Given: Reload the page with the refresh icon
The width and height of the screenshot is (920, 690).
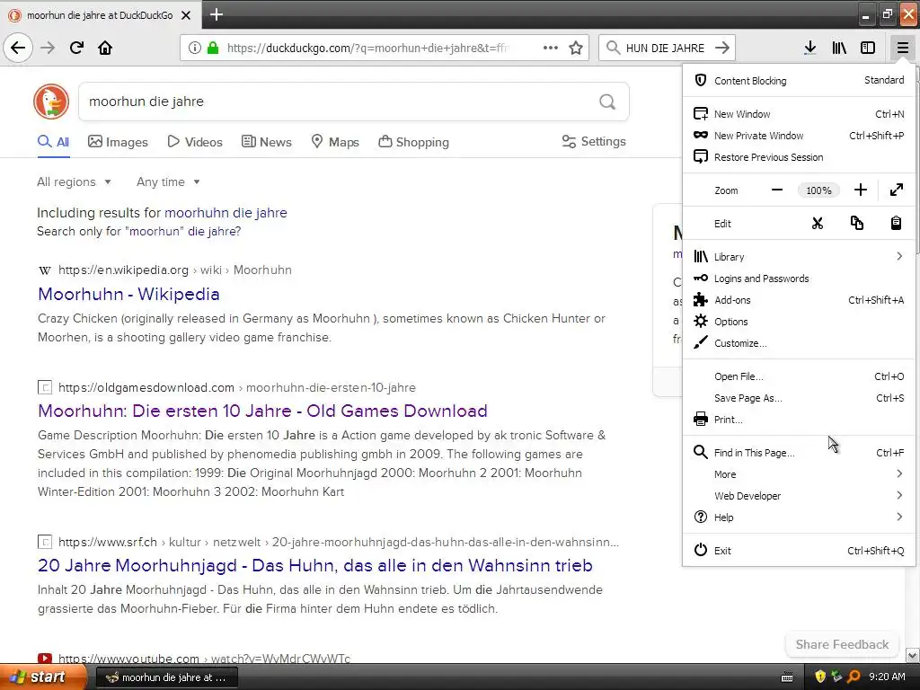Looking at the screenshot, I should coord(76,48).
